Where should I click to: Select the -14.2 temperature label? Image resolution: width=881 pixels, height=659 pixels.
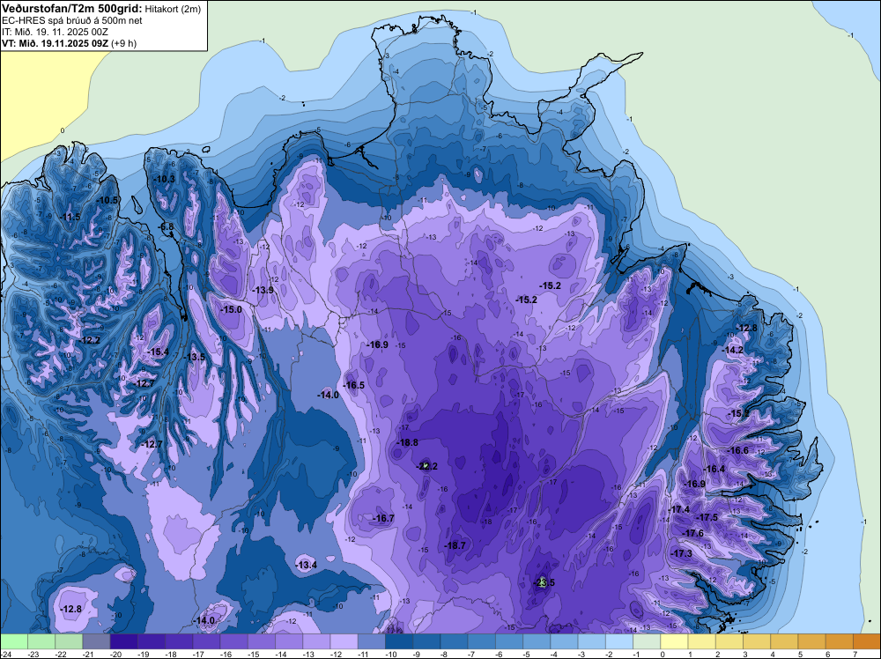click(x=732, y=350)
